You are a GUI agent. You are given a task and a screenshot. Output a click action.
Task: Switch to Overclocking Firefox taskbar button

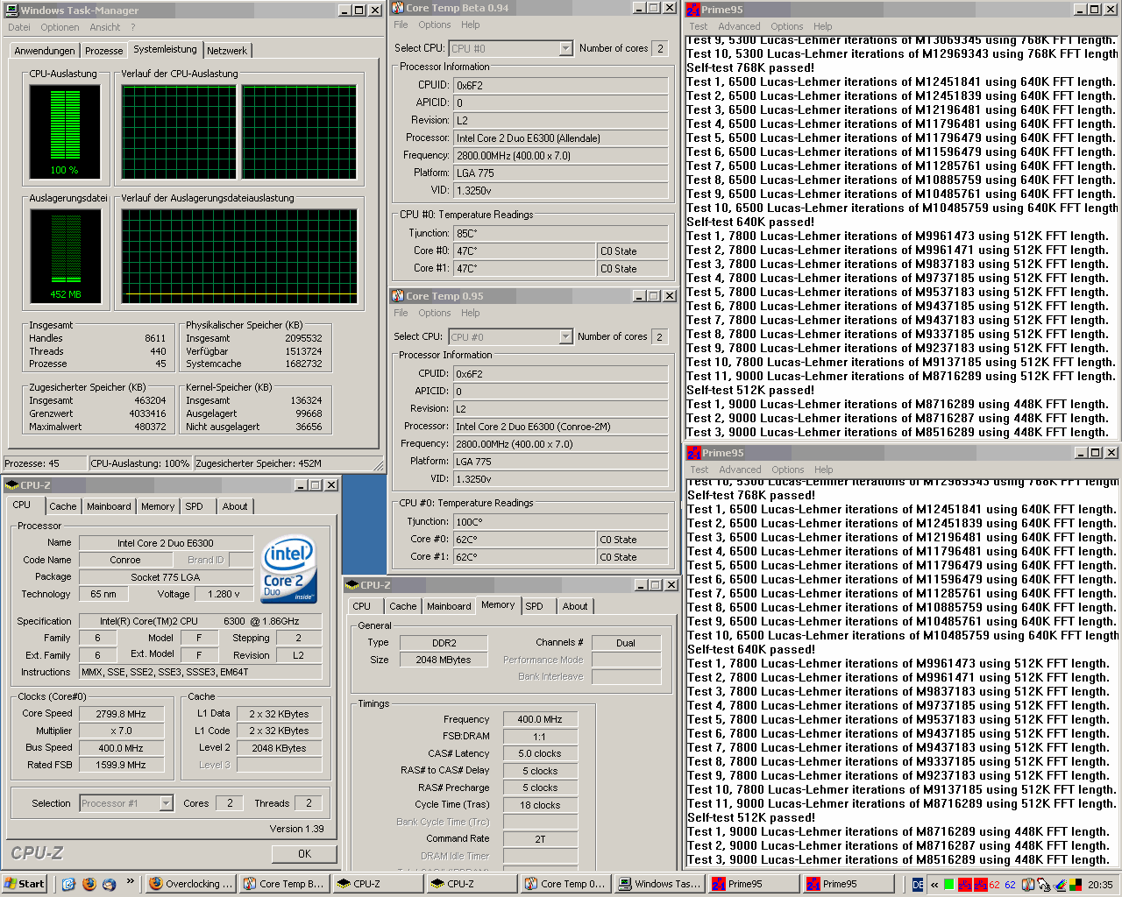point(190,884)
